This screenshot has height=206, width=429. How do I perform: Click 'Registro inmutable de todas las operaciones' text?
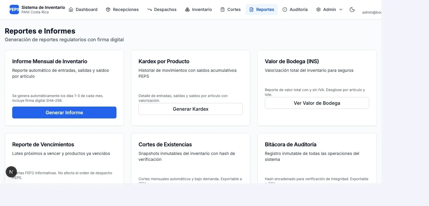pos(312,156)
